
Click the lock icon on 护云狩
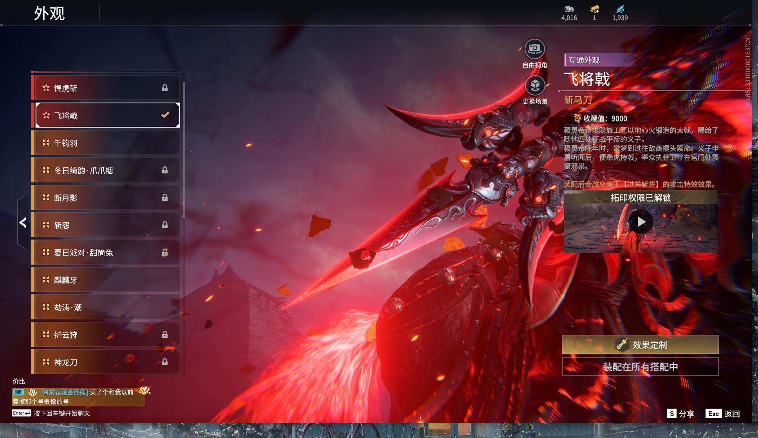165,335
